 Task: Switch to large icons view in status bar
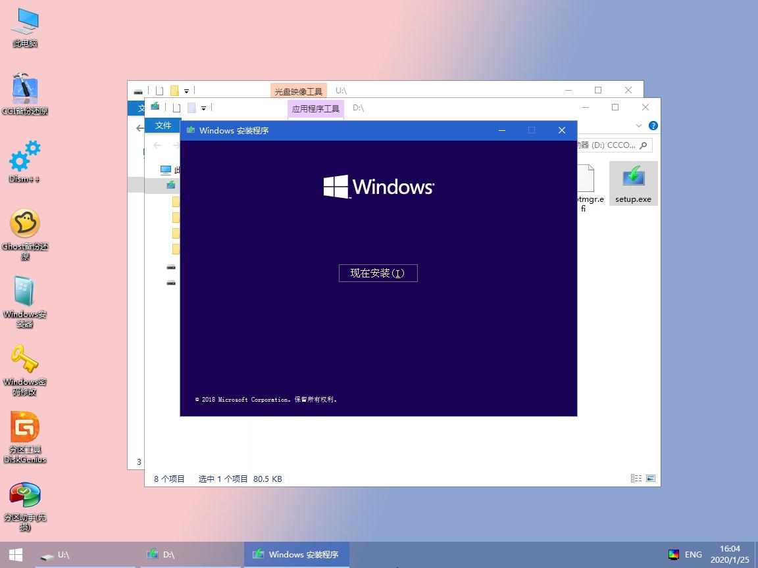(651, 479)
